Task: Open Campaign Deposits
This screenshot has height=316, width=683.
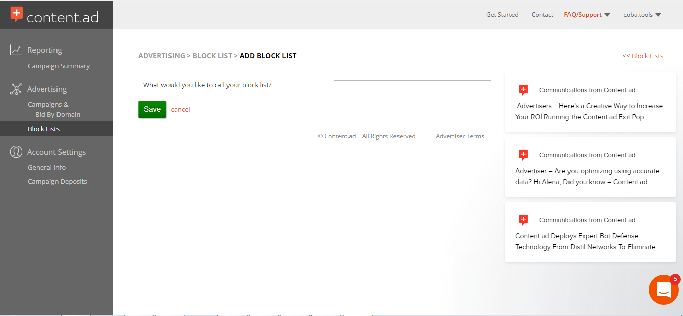Action: tap(57, 181)
